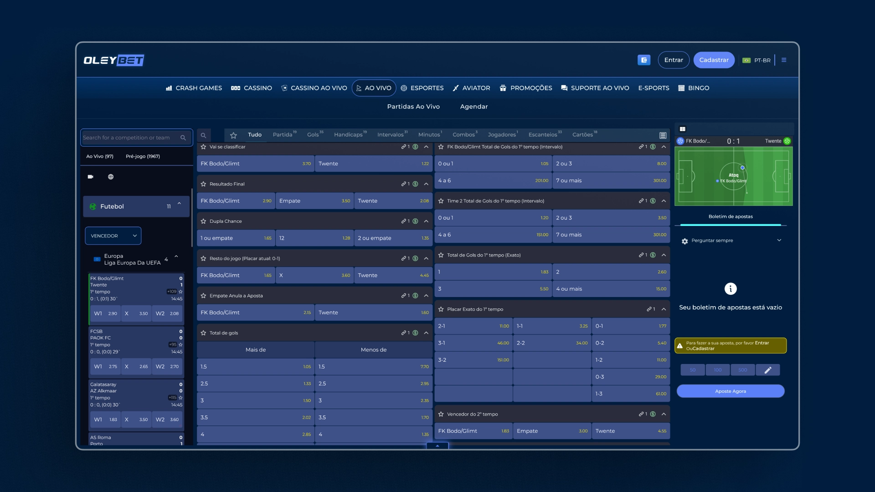
Task: Open AVIATOR game page
Action: tap(471, 88)
